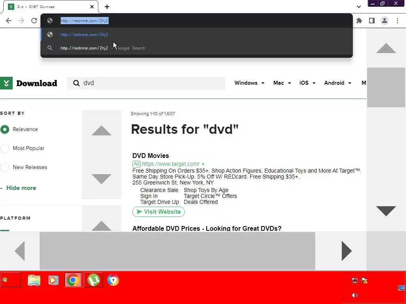Open the Affordable DVD Prices ad title
Screen dimensions: 406x304
pyautogui.click(x=207, y=228)
